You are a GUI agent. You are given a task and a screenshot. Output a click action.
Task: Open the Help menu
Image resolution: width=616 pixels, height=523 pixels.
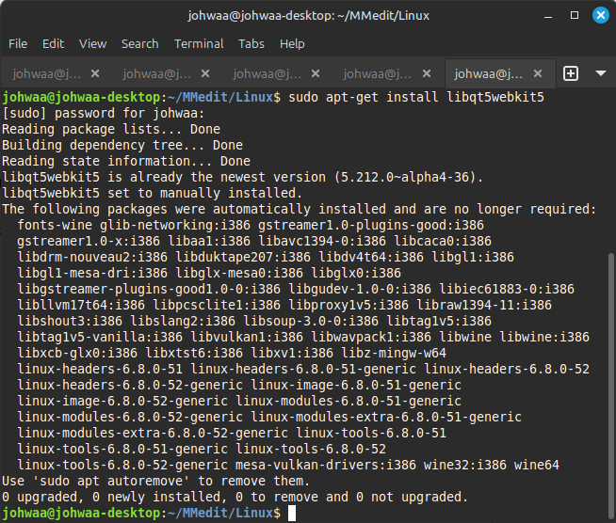pyautogui.click(x=292, y=43)
